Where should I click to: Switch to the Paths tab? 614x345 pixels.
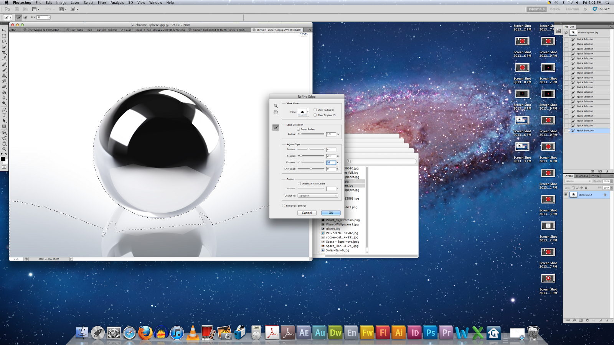click(x=595, y=176)
